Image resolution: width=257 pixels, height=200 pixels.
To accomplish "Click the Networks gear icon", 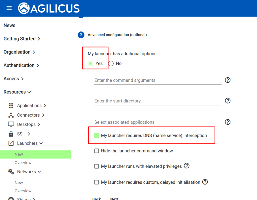I will [x=11, y=172].
